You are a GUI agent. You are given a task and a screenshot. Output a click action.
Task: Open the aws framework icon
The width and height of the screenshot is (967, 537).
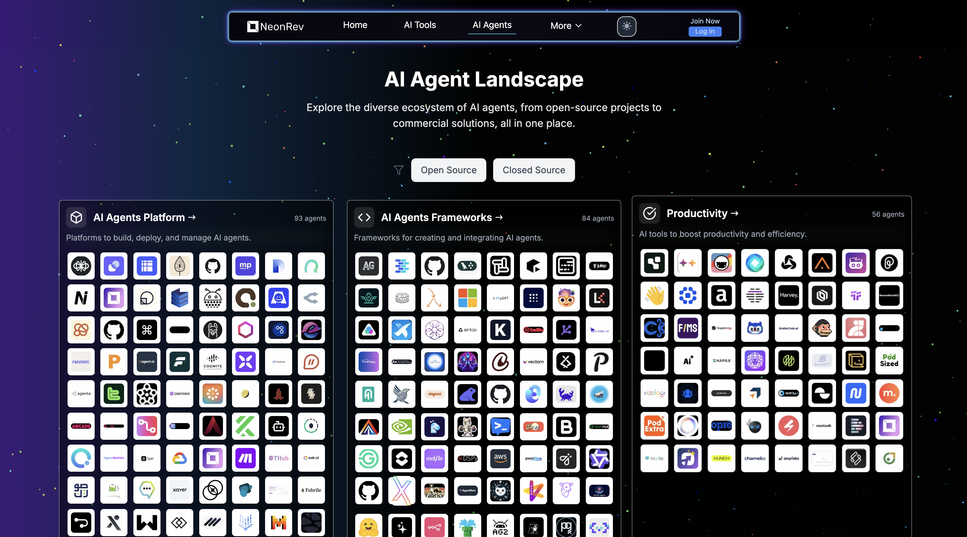tap(500, 458)
